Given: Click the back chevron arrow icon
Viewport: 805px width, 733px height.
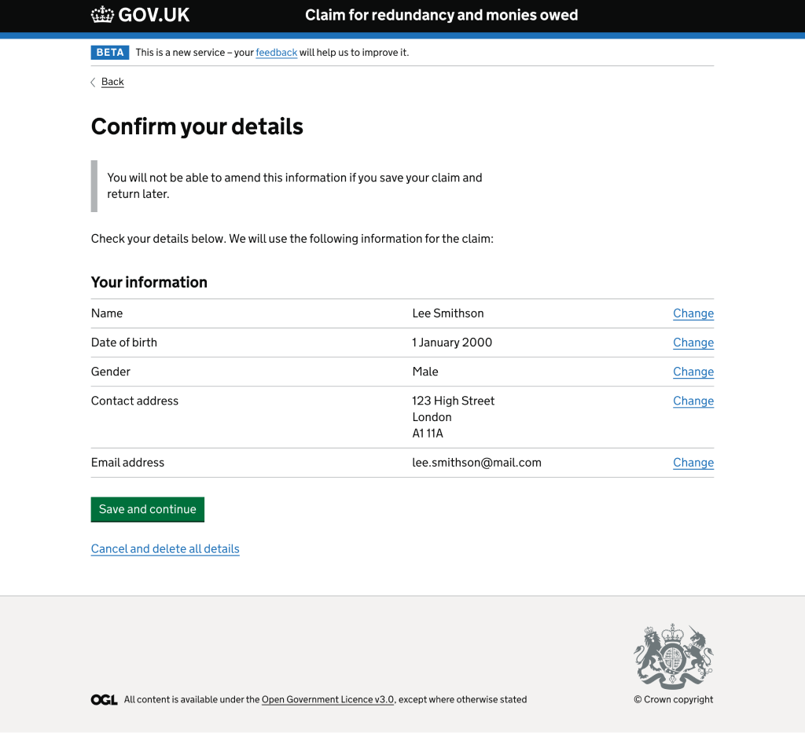Looking at the screenshot, I should (x=93, y=82).
